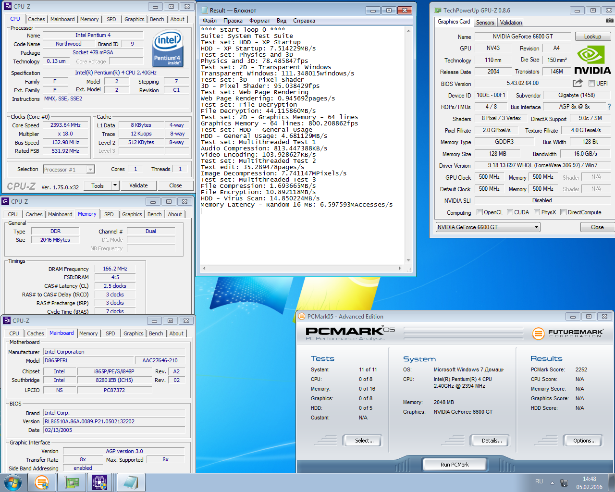
Task: Open the Формат menu in Notepad
Action: point(259,21)
